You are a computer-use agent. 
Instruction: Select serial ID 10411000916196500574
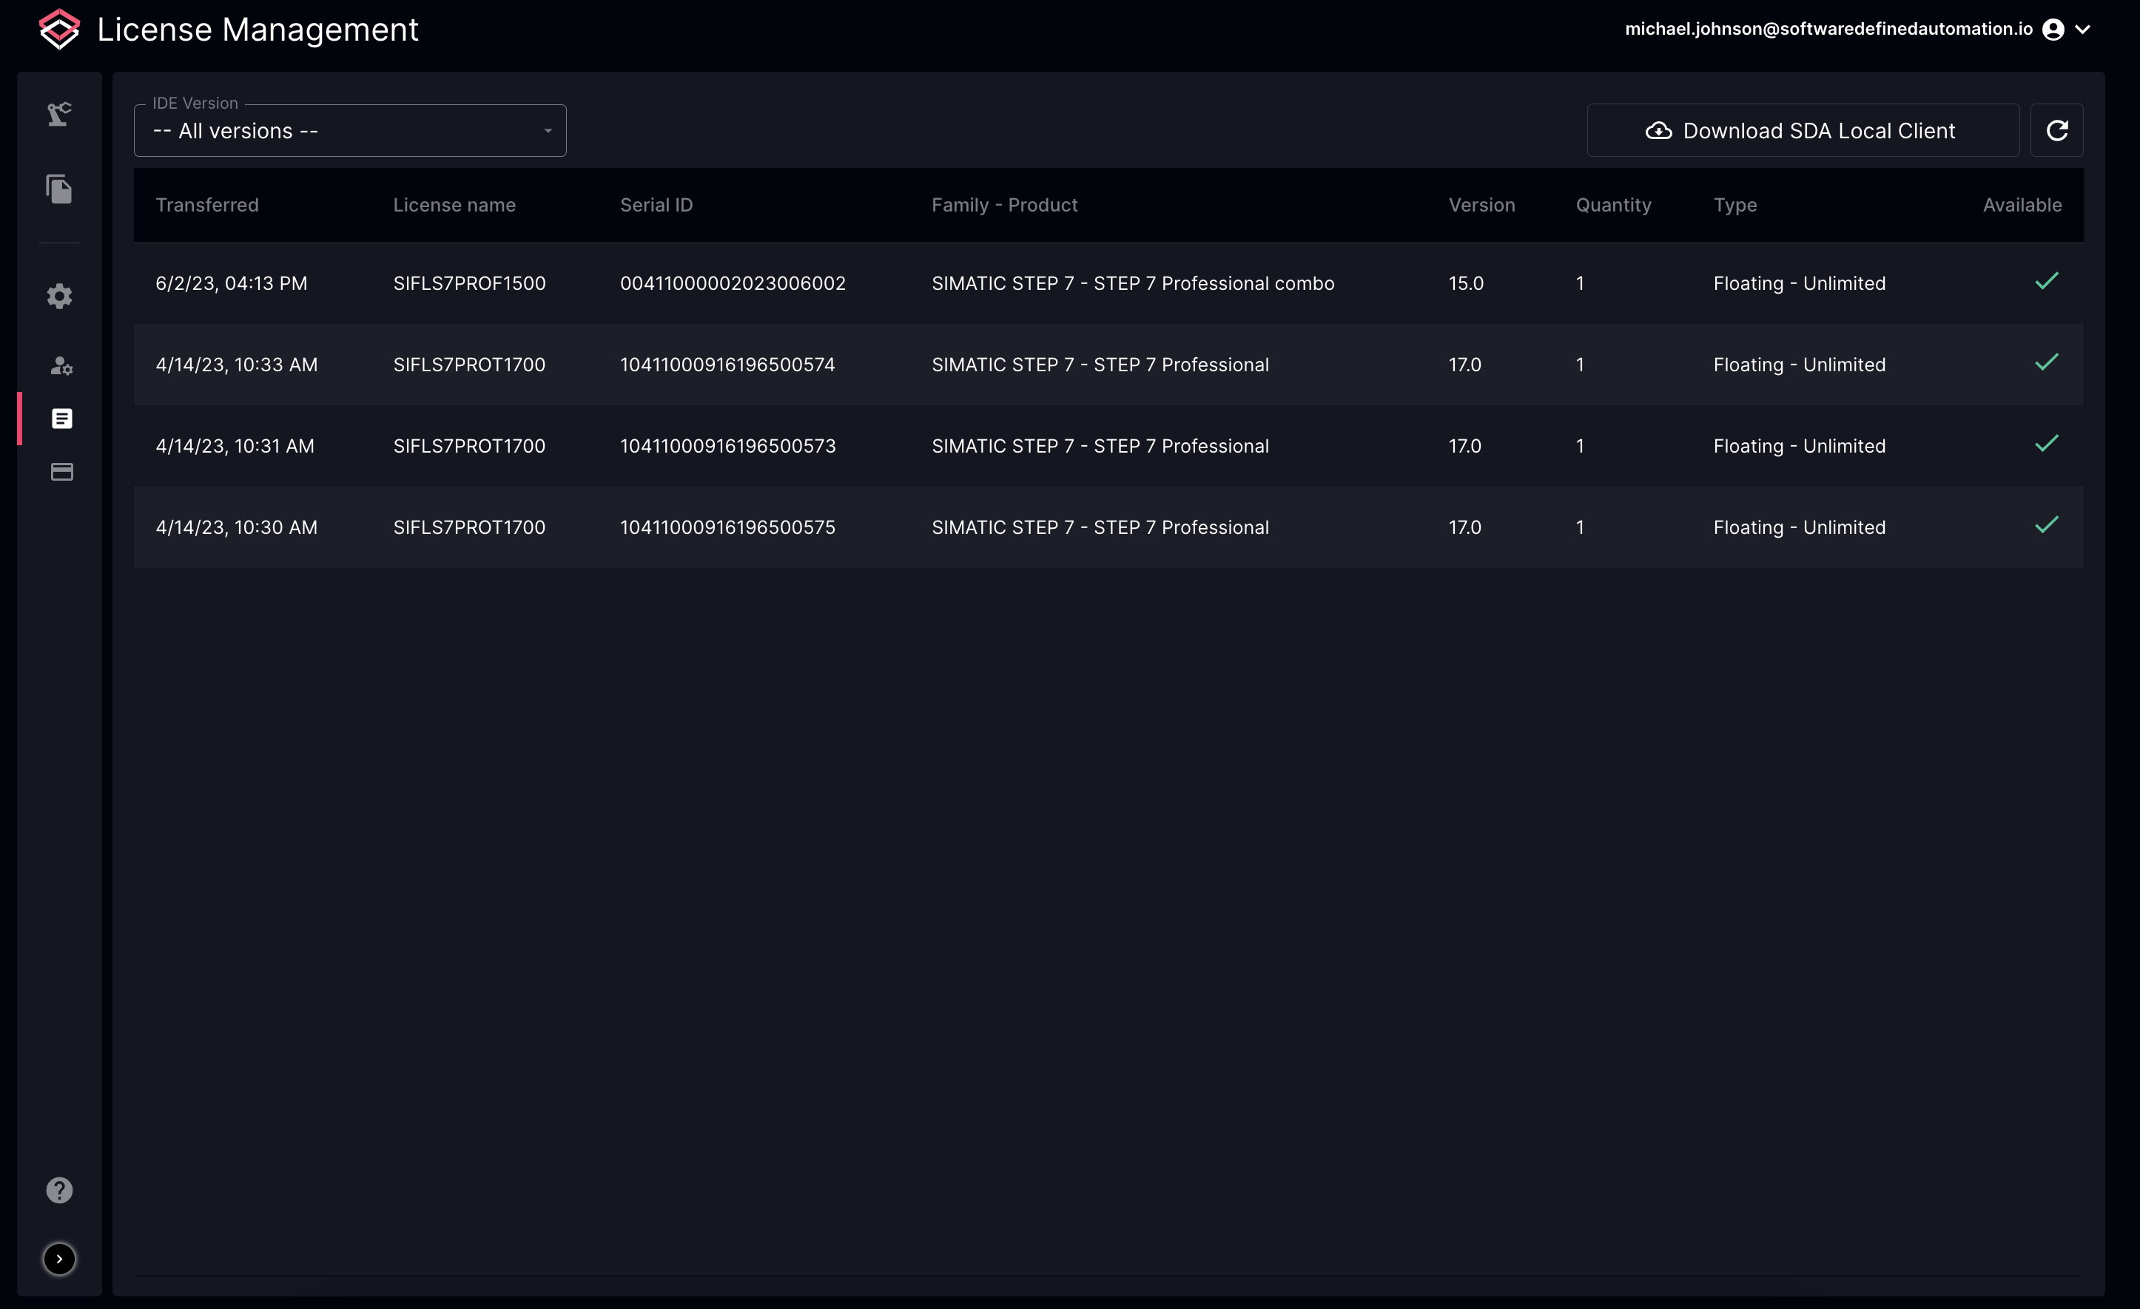coord(728,365)
